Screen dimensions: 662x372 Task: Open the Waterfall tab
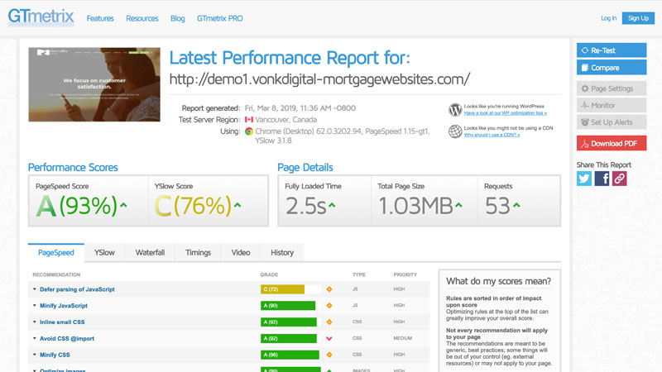click(x=150, y=252)
